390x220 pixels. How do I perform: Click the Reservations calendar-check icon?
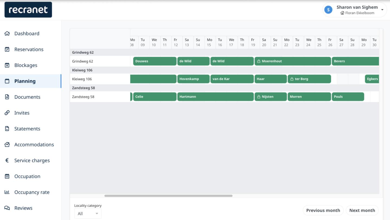tap(7, 49)
